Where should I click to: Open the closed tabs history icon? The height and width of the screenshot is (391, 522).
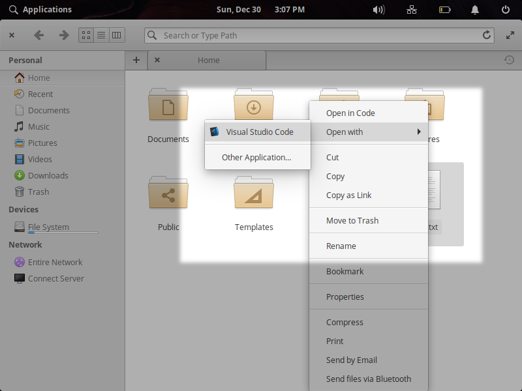tap(509, 60)
